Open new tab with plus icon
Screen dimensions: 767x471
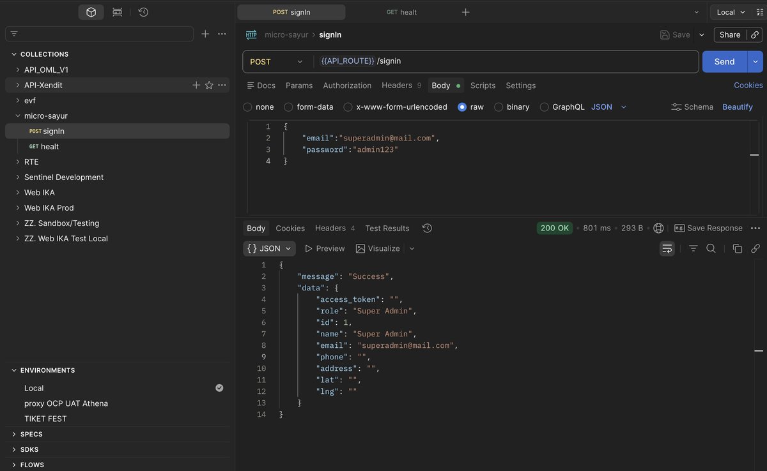[x=465, y=12]
